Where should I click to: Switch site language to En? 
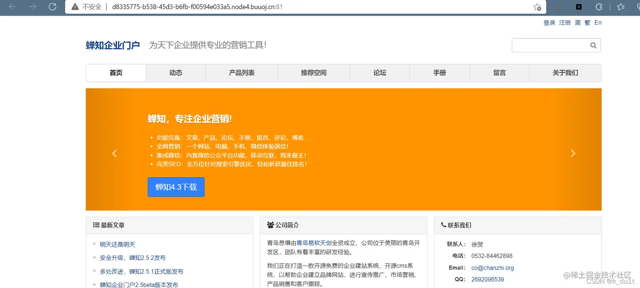(598, 23)
